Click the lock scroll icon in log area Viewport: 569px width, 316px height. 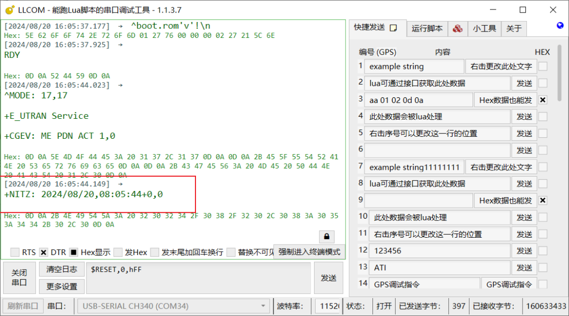327,237
